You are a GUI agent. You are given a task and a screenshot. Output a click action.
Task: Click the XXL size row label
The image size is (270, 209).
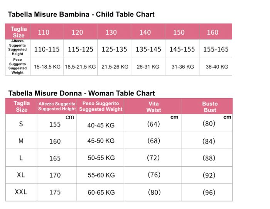pyautogui.click(x=21, y=192)
